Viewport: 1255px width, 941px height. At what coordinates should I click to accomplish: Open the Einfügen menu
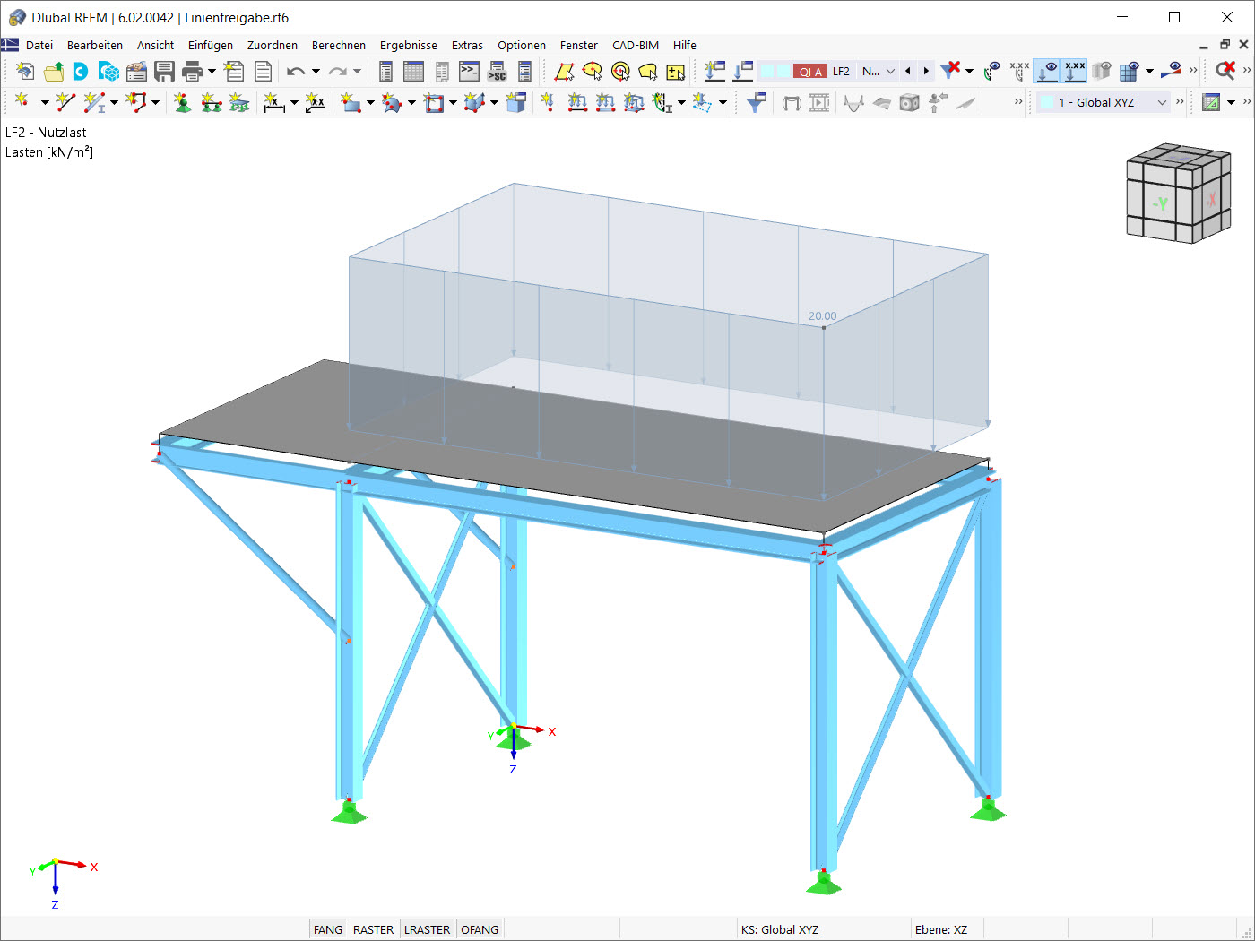pos(211,45)
